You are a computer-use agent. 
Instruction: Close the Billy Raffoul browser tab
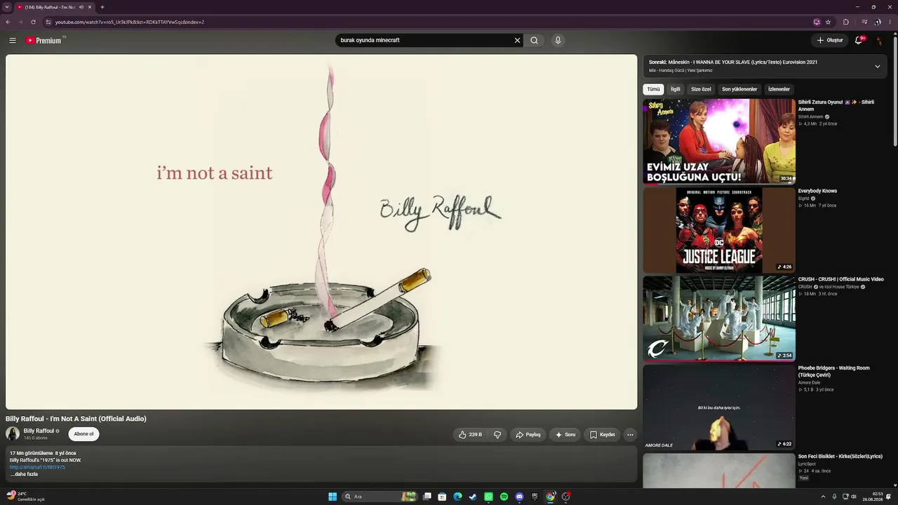click(90, 7)
